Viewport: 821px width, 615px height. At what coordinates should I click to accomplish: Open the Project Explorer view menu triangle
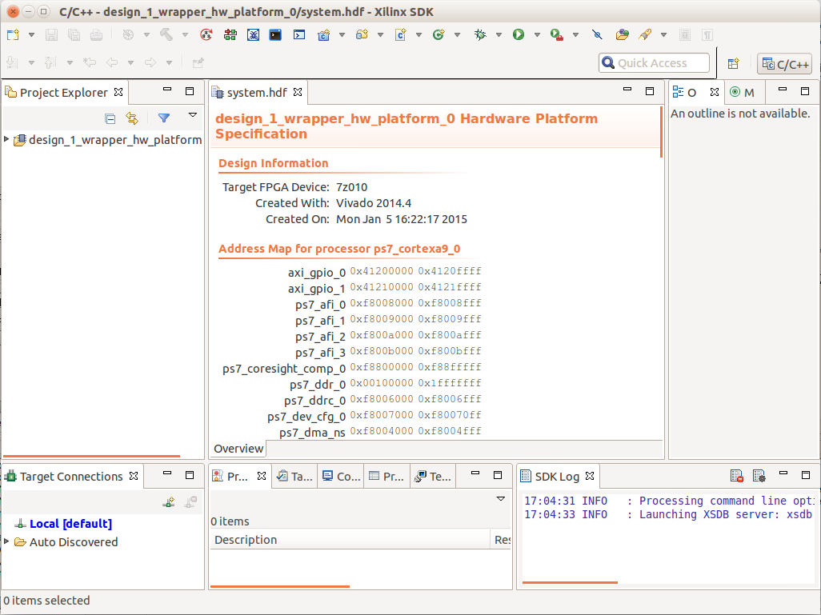coord(193,115)
